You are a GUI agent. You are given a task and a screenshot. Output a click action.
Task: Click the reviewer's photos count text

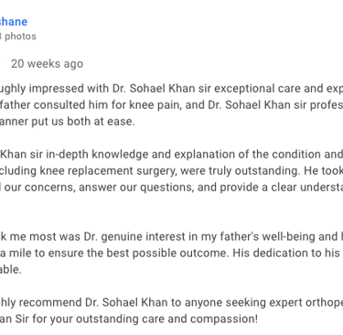(18, 37)
